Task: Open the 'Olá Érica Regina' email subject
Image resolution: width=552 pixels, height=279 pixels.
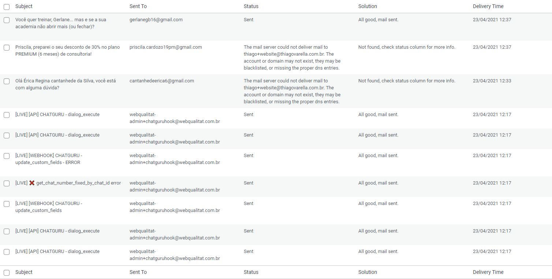Action: [x=65, y=84]
